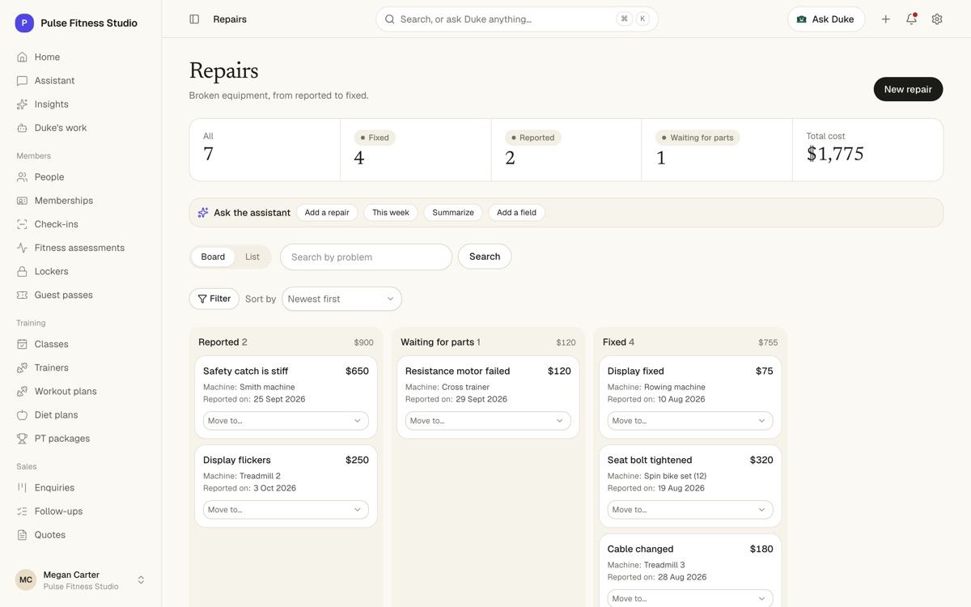Open the Sort by Newest first dropdown
Screen dimensions: 971x607
(x=341, y=299)
